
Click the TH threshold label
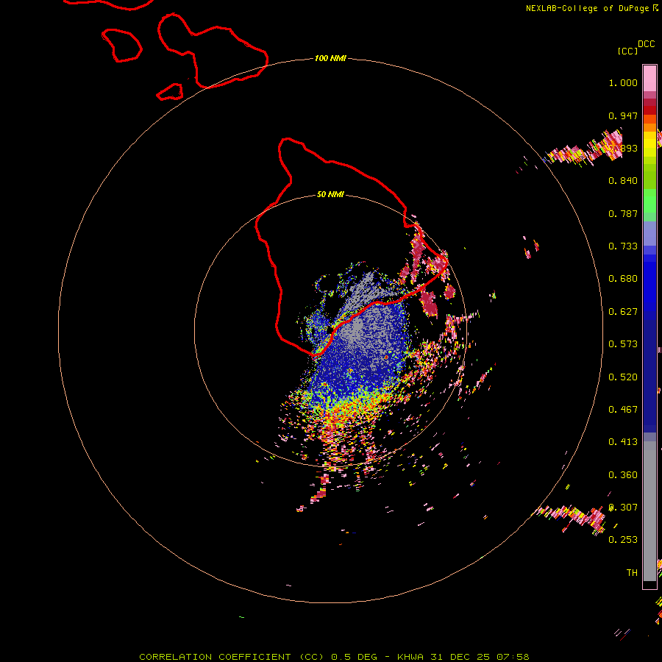pos(632,573)
